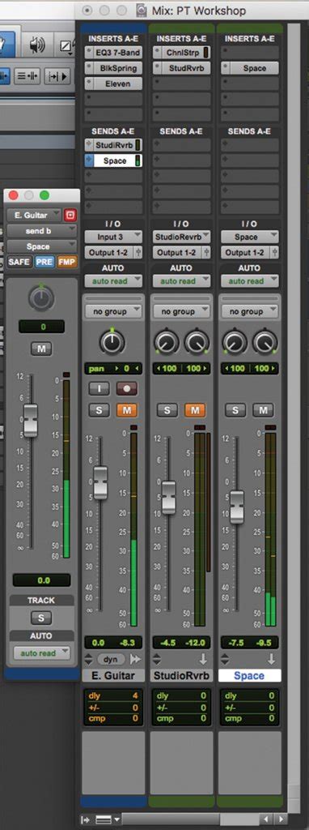Click the send level fader in send window
This screenshot has height=830, width=309.
tap(31, 421)
